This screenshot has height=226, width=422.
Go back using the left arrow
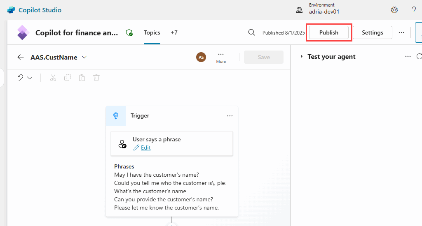point(21,57)
